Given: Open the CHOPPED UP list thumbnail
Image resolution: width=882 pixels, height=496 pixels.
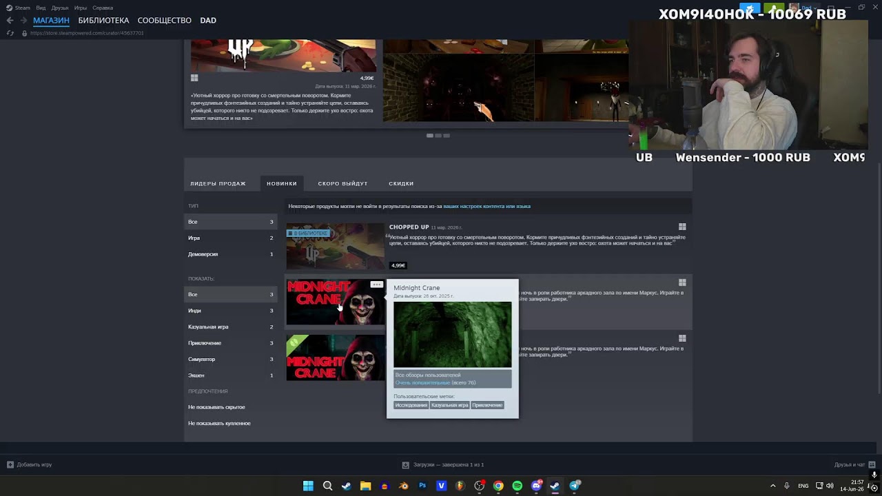Looking at the screenshot, I should point(336,246).
